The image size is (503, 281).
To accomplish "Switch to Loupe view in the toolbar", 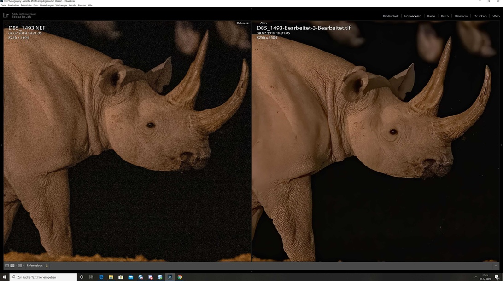I will (x=7, y=266).
